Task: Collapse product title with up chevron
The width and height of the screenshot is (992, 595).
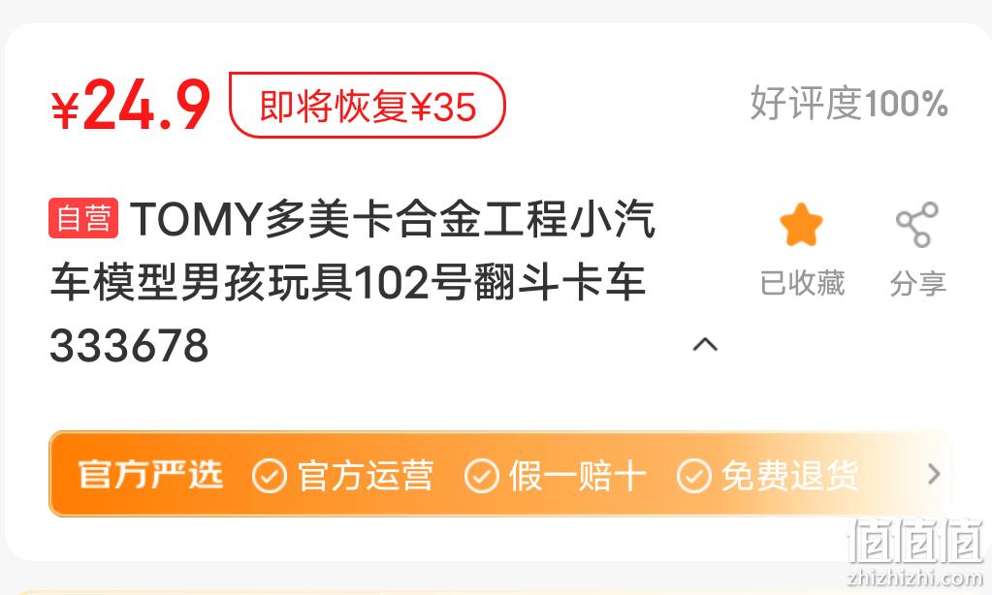Action: coord(705,345)
